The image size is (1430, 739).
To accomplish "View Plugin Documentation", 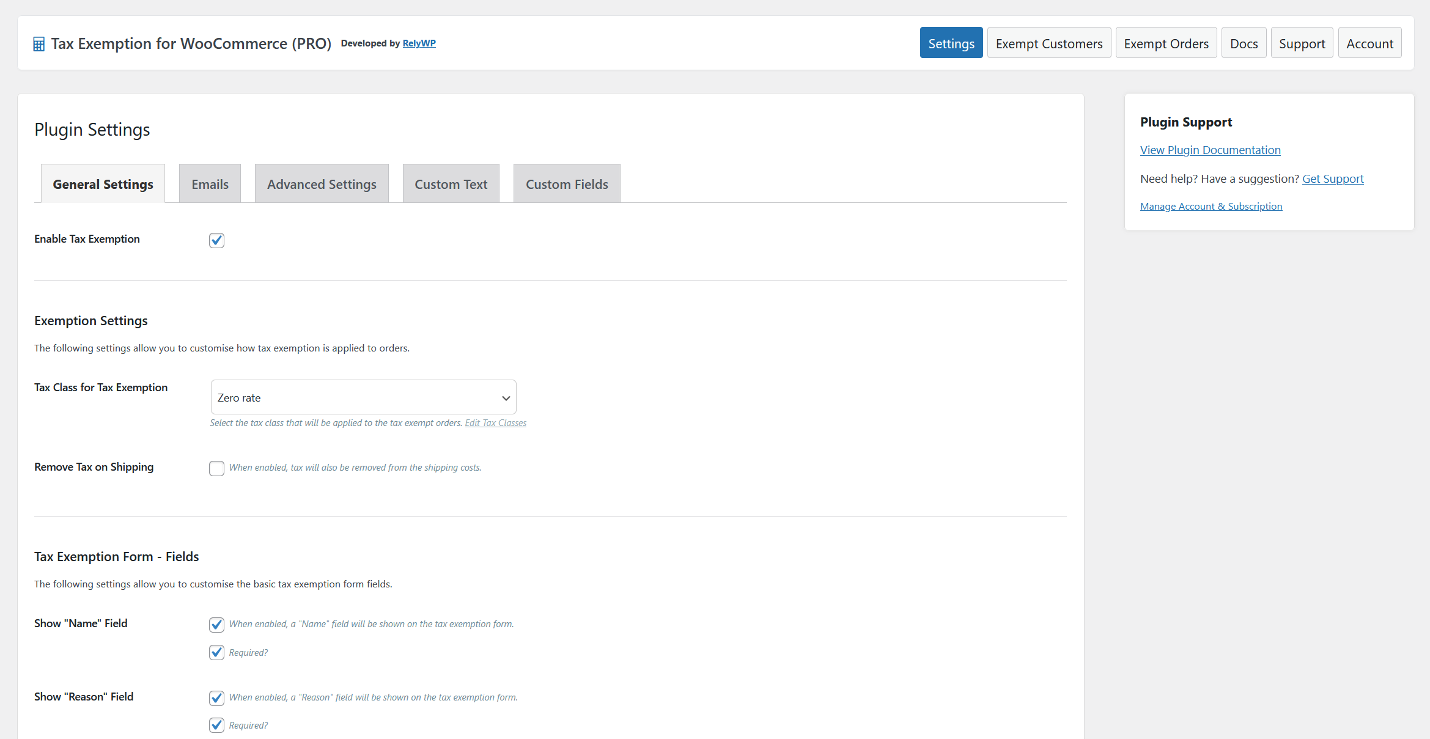I will pyautogui.click(x=1210, y=150).
